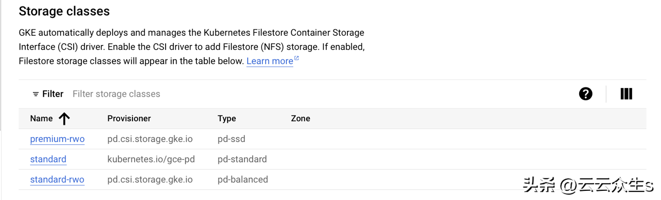661x200 pixels.
Task: Sort by the Name column header
Action: pyautogui.click(x=41, y=118)
